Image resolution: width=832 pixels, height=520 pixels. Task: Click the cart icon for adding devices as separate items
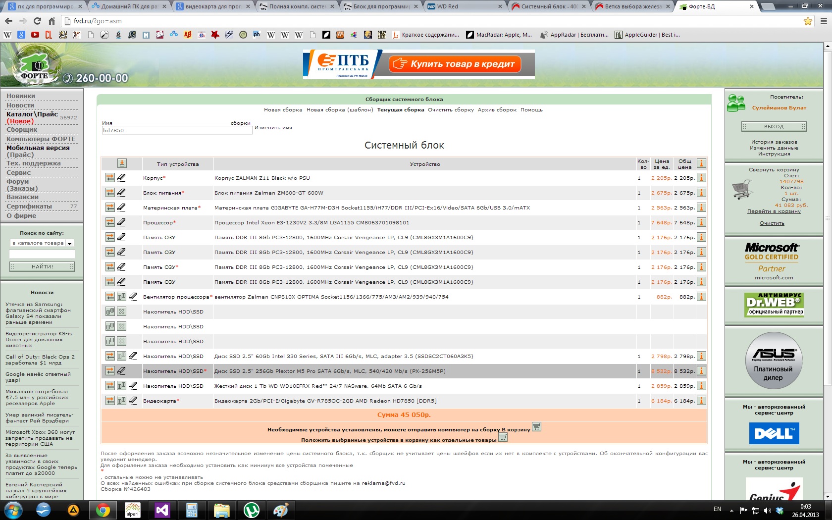[503, 437]
